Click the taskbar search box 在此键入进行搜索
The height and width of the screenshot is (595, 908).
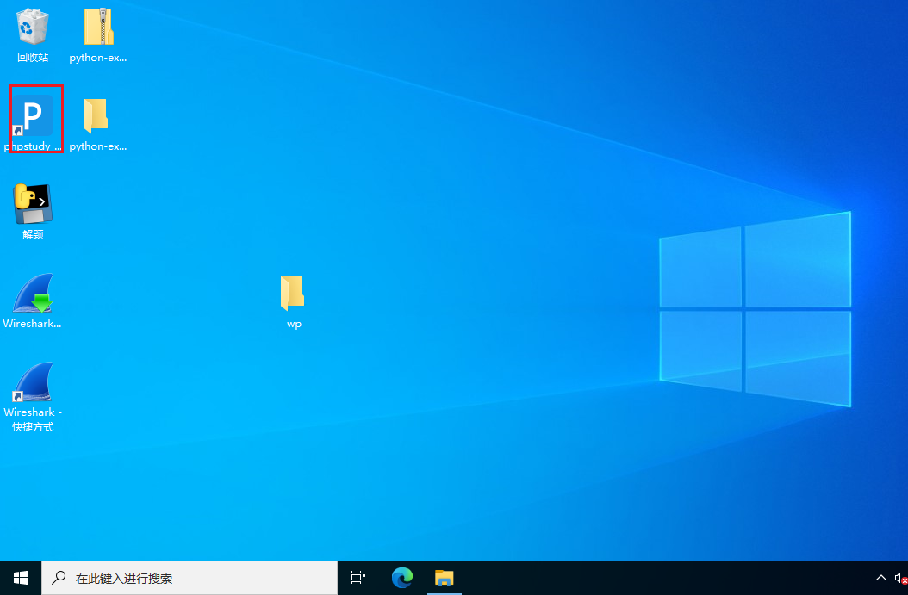(190, 578)
